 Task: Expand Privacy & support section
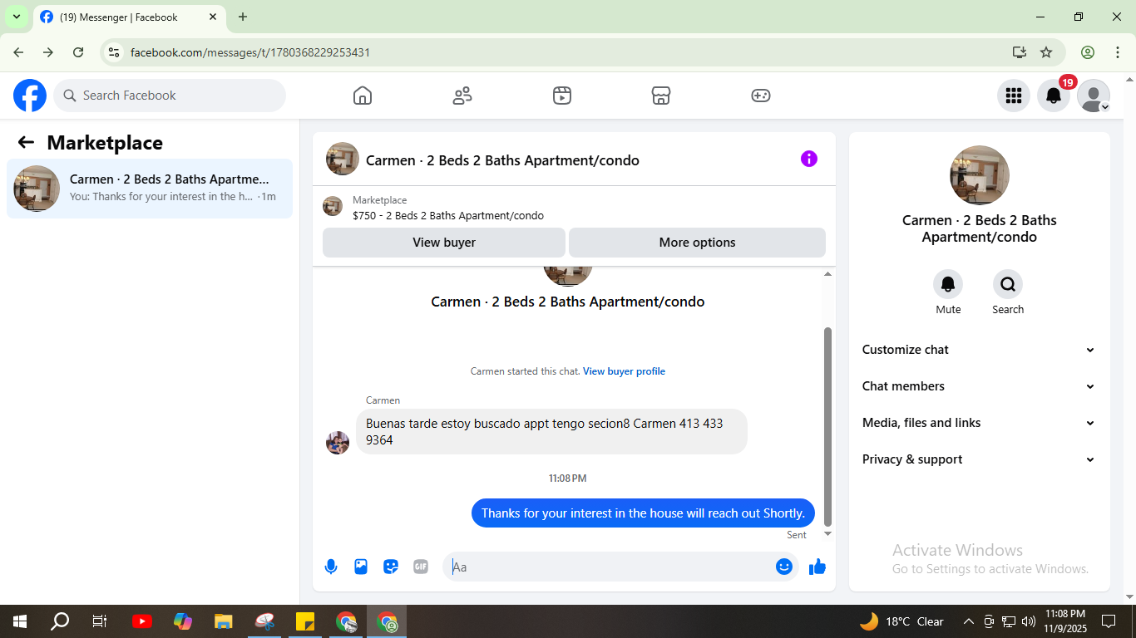[979, 459]
